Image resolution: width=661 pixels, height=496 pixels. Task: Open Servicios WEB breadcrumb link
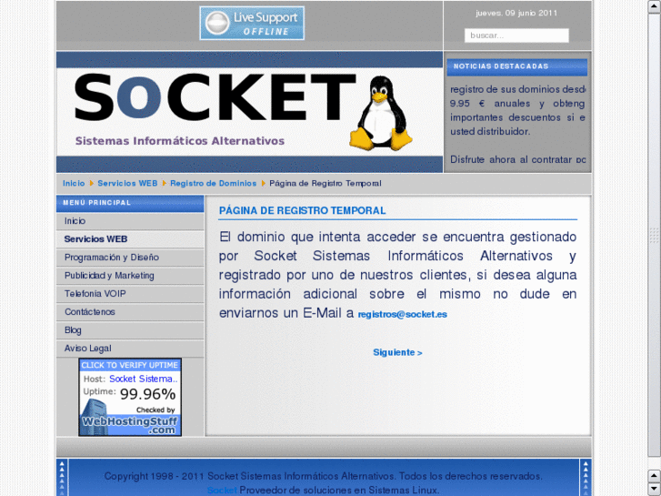click(x=127, y=183)
